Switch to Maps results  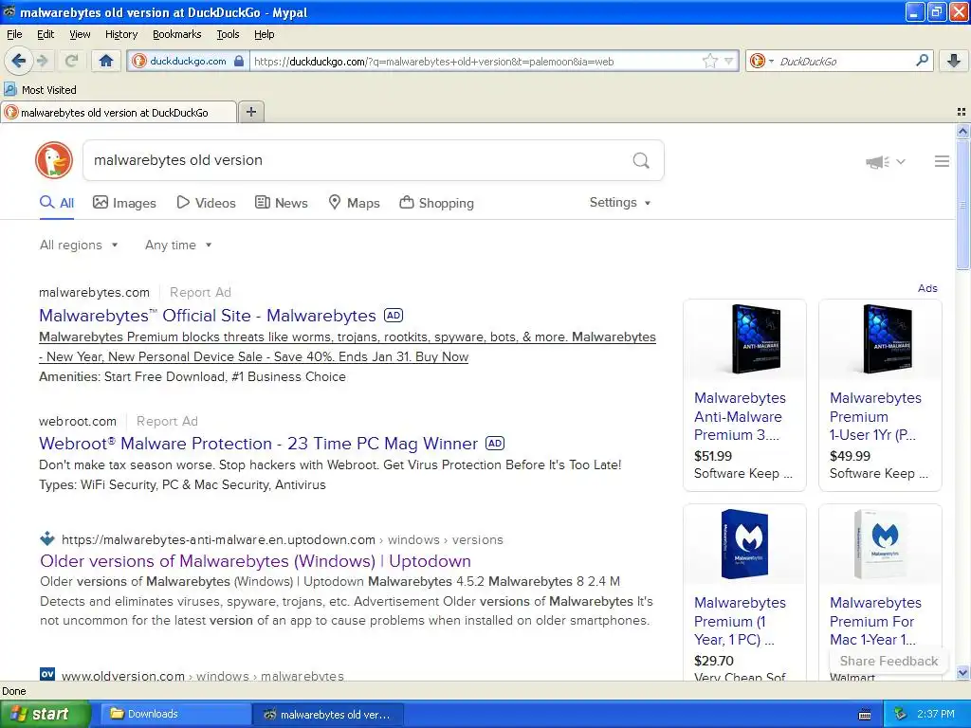pos(355,203)
